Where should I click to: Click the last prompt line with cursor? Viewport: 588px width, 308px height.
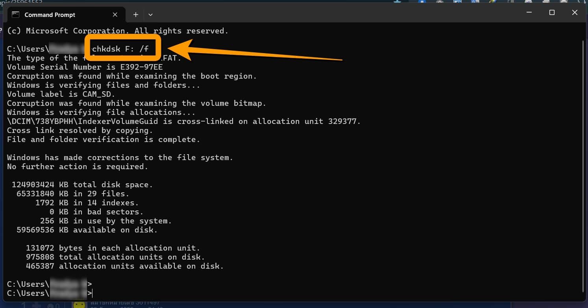click(x=50, y=293)
